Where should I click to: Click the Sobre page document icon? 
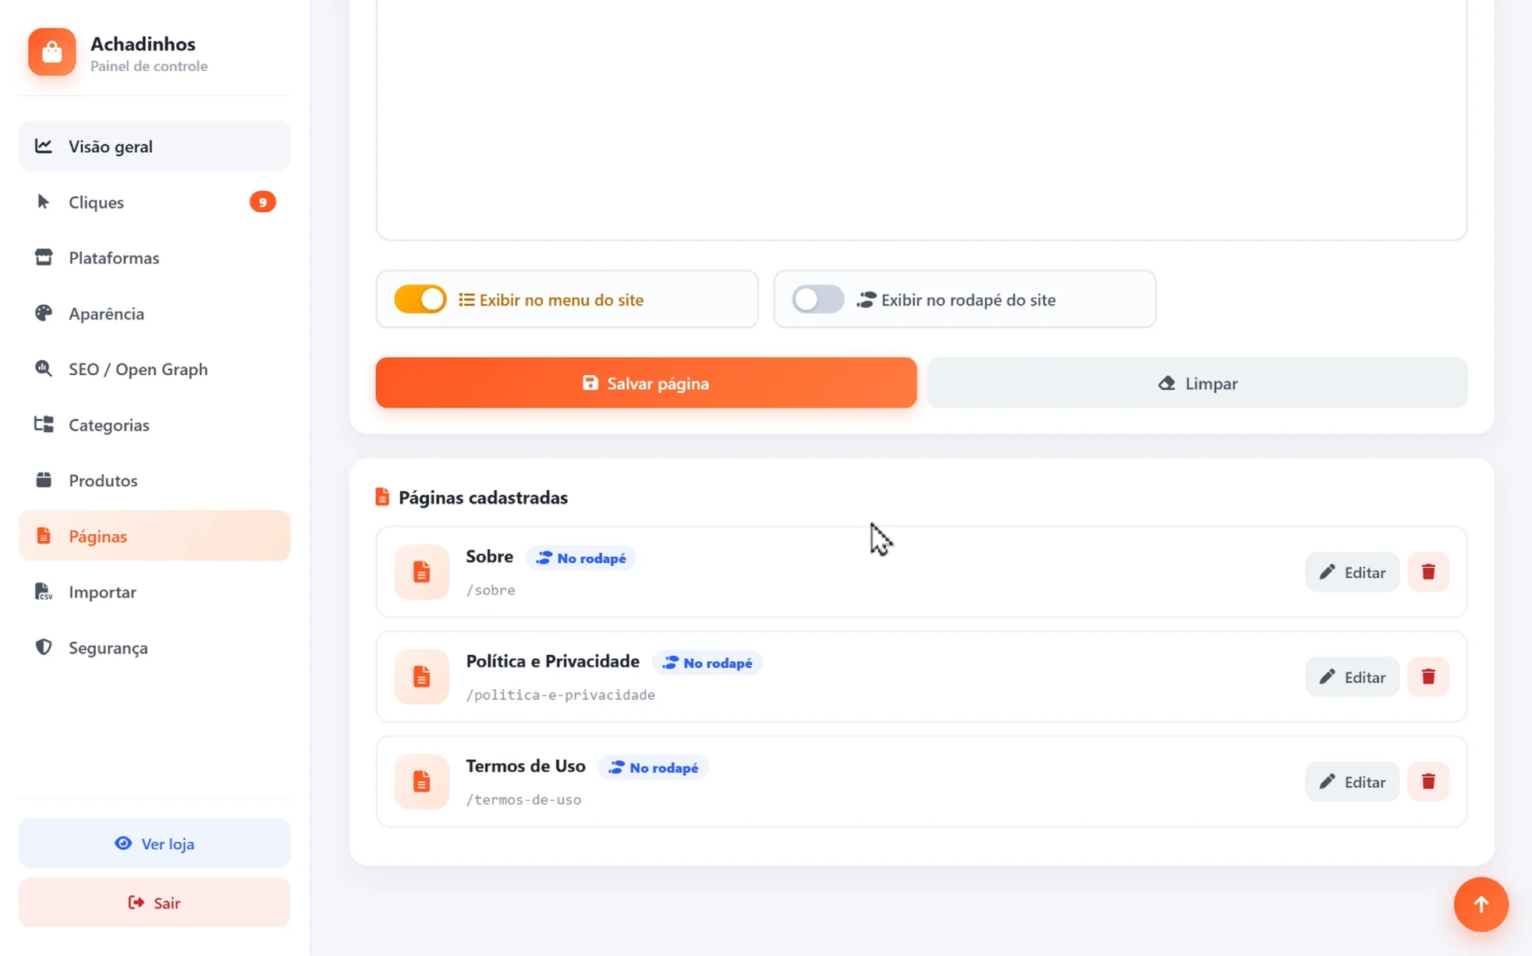[x=421, y=572]
